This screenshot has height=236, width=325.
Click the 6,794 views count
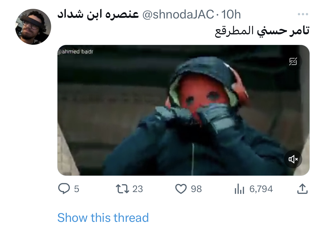point(261,189)
